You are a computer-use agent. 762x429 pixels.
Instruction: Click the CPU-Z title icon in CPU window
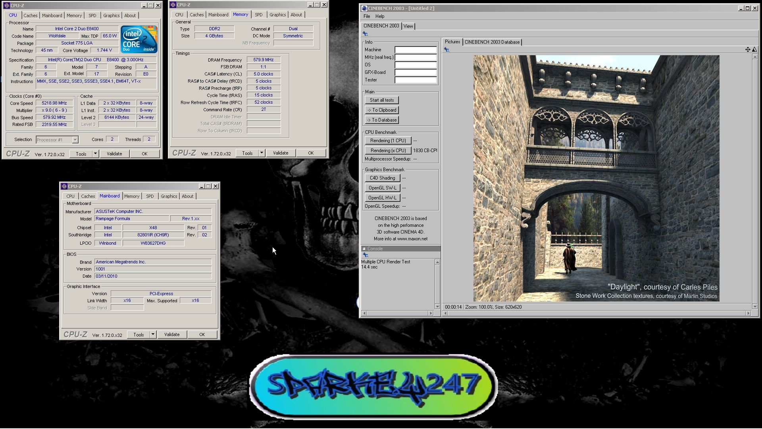point(7,5)
